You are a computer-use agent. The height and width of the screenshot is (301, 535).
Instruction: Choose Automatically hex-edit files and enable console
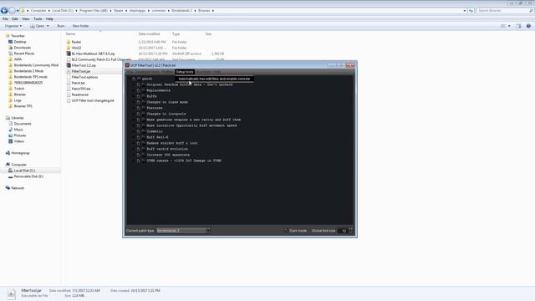[x=214, y=79]
